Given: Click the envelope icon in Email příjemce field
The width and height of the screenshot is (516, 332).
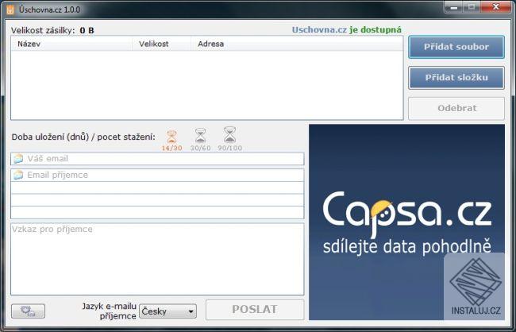Looking at the screenshot, I should tap(18, 175).
